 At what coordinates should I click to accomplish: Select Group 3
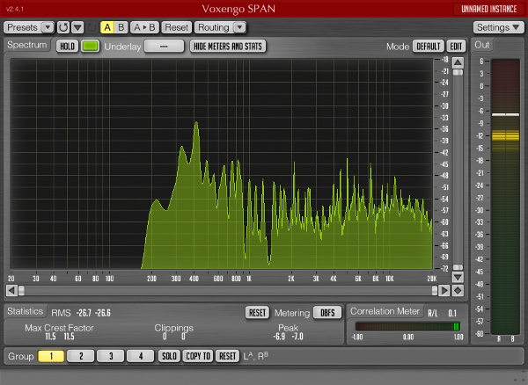(x=111, y=356)
